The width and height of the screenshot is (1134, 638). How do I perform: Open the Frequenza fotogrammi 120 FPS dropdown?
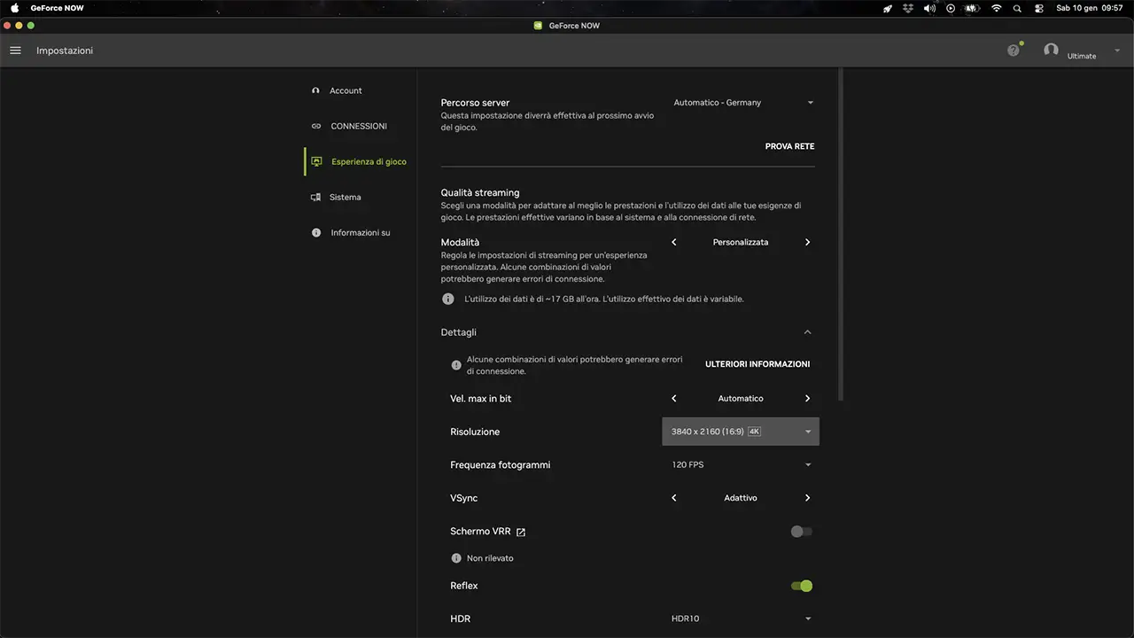tap(740, 464)
